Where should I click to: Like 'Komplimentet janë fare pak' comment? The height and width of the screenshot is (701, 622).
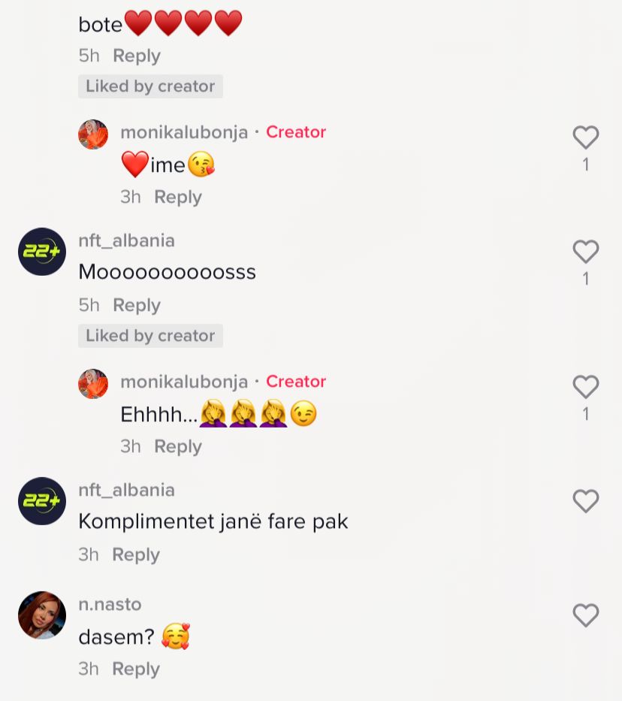(x=586, y=500)
